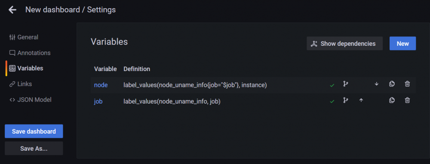Click the green checkmark on node row

pos(332,85)
